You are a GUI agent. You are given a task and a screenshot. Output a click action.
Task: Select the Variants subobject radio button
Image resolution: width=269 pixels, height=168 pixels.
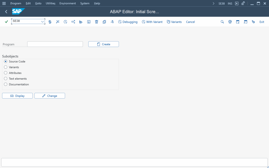point(6,67)
